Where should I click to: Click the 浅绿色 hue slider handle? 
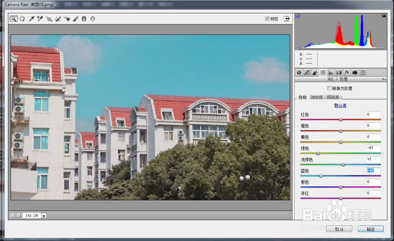(344, 165)
